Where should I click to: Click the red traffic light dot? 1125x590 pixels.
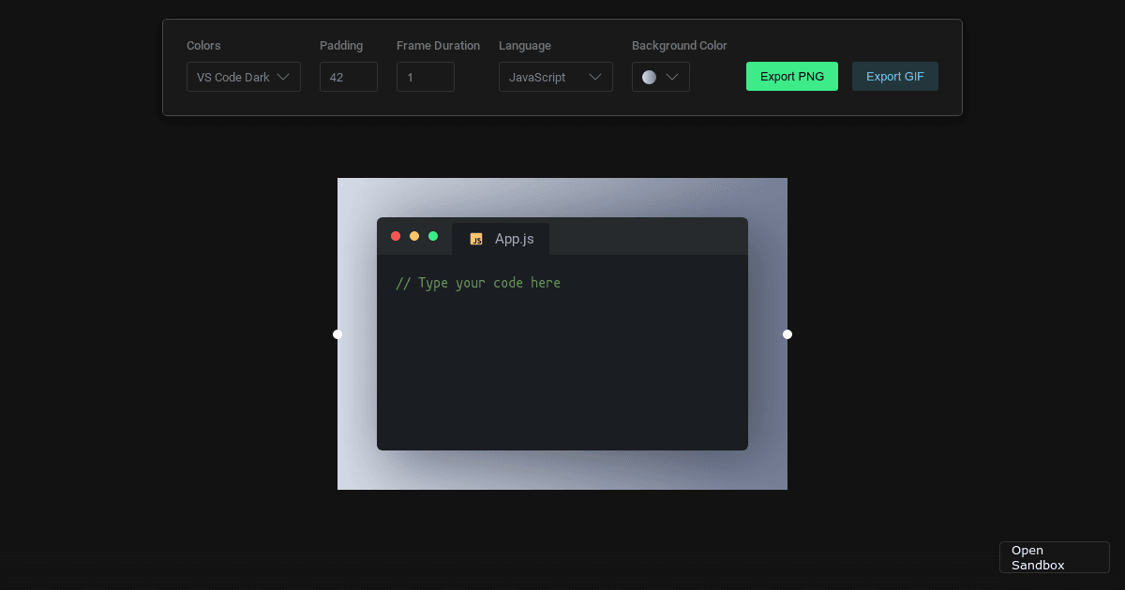click(396, 236)
